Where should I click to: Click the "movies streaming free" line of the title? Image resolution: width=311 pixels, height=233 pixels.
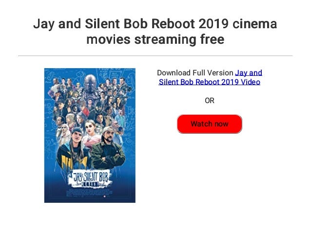pyautogui.click(x=155, y=39)
